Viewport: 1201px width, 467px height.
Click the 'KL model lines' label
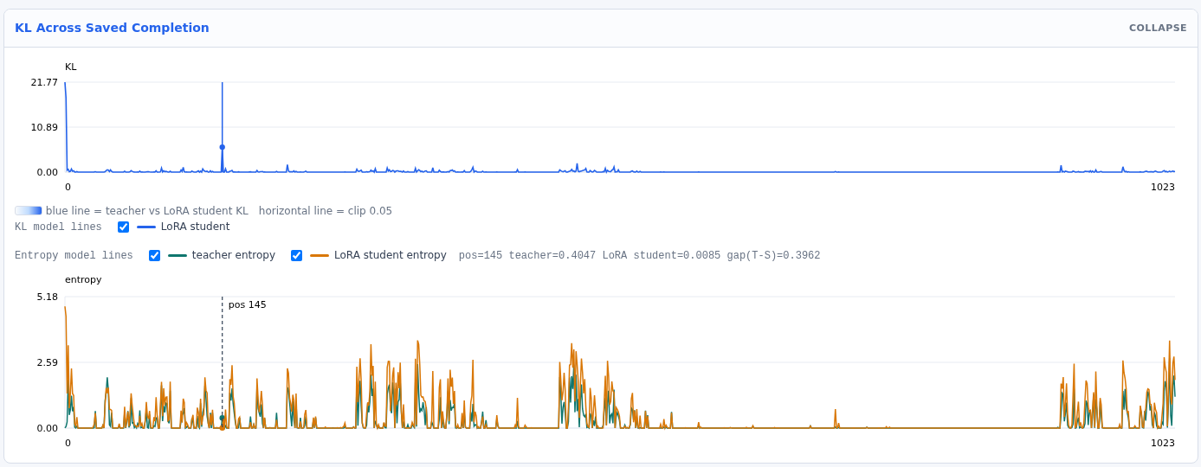coord(58,227)
